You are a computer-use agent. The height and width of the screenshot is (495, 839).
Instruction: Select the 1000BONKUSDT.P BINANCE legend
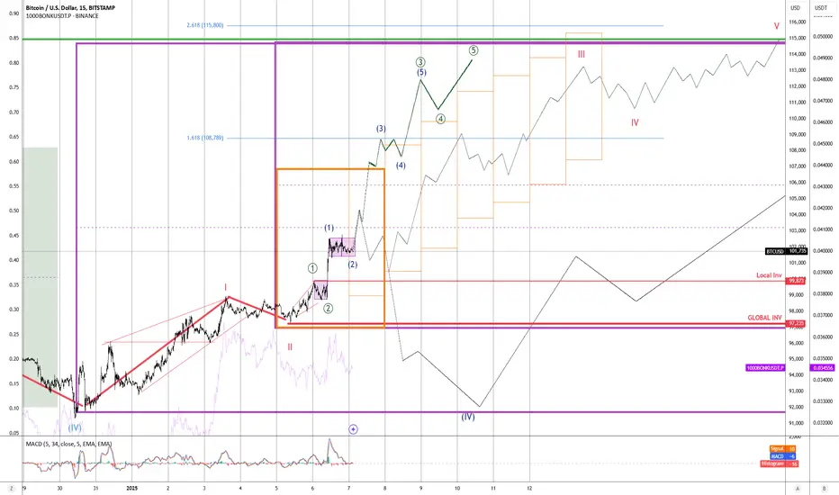coord(62,16)
